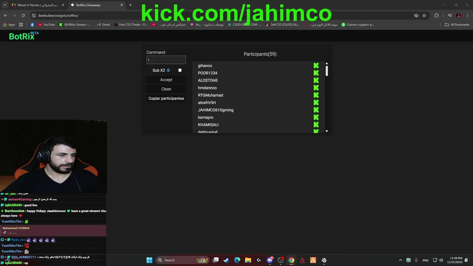Image resolution: width=473 pixels, height=266 pixels.
Task: Open the Facebook bookmark icon
Action: point(32,25)
